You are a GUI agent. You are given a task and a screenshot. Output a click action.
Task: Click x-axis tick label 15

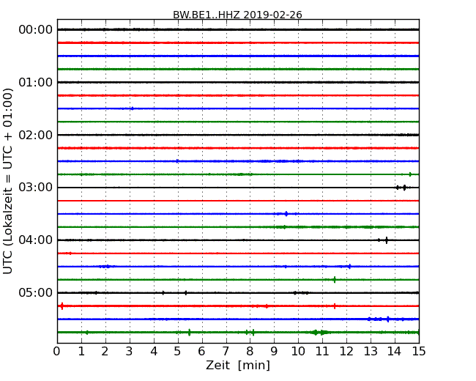click(x=419, y=352)
